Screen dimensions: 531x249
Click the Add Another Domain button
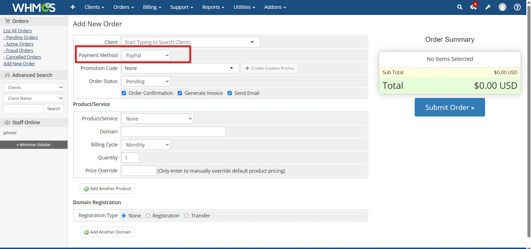[107, 232]
